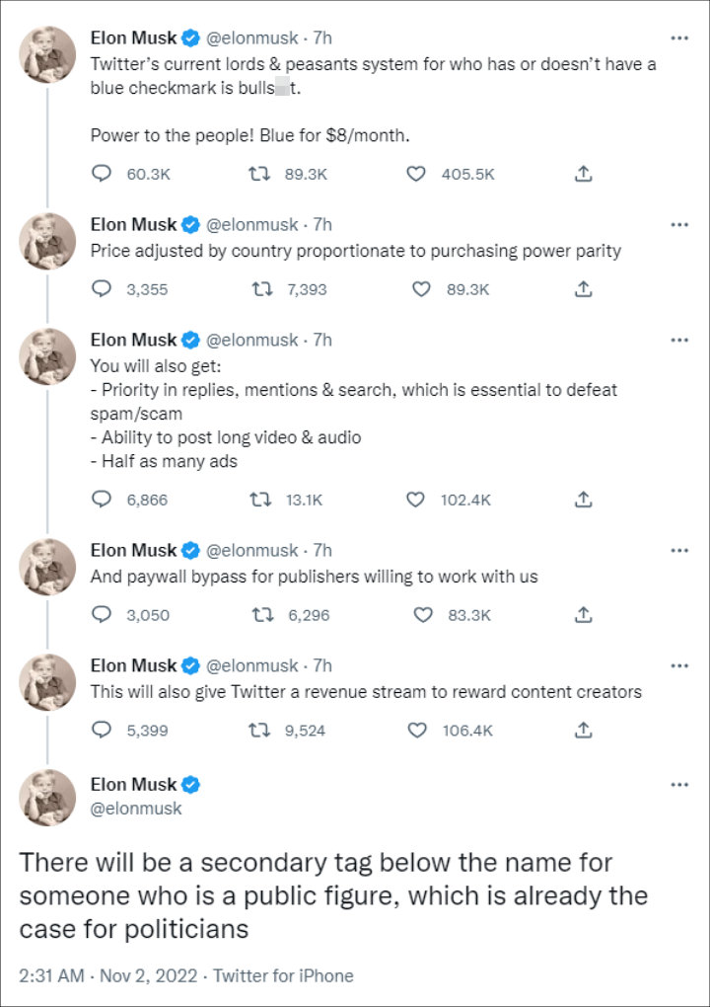Click @elonmusk handle under the last tweet's name
The width and height of the screenshot is (710, 1007).
coord(136,809)
